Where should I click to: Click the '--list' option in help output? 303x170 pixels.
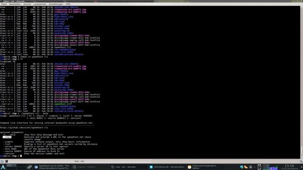pos(6,144)
